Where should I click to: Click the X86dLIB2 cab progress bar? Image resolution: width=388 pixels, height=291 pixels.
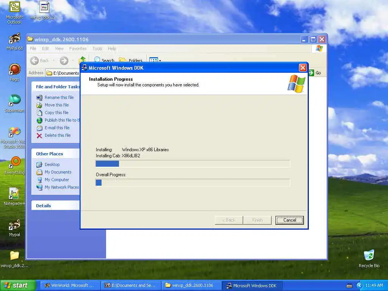click(x=192, y=164)
